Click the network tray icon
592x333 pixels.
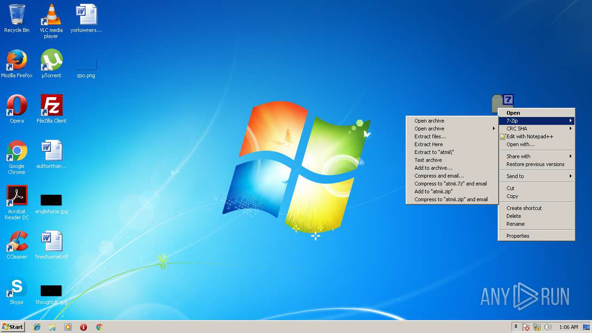coord(537,327)
